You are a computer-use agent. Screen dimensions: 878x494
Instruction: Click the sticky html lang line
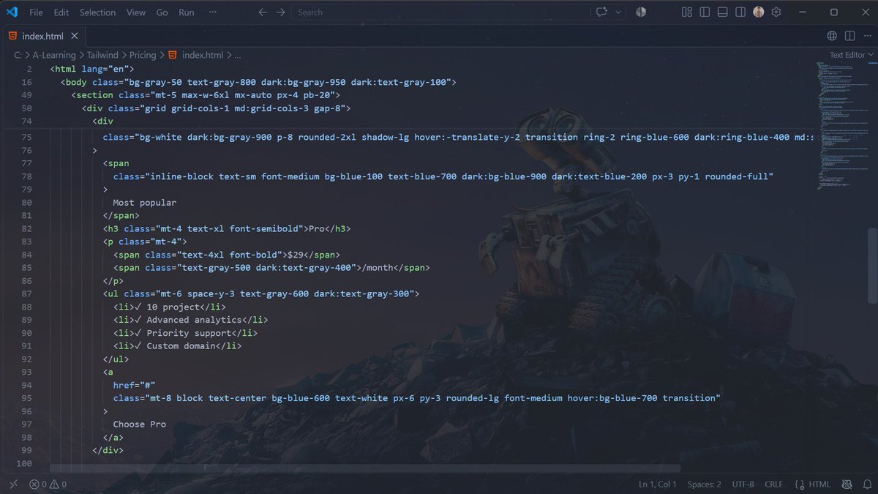(x=91, y=69)
